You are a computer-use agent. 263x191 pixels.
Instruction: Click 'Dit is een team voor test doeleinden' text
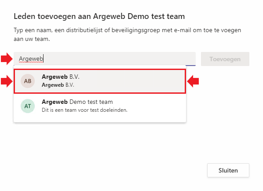tap(84, 110)
